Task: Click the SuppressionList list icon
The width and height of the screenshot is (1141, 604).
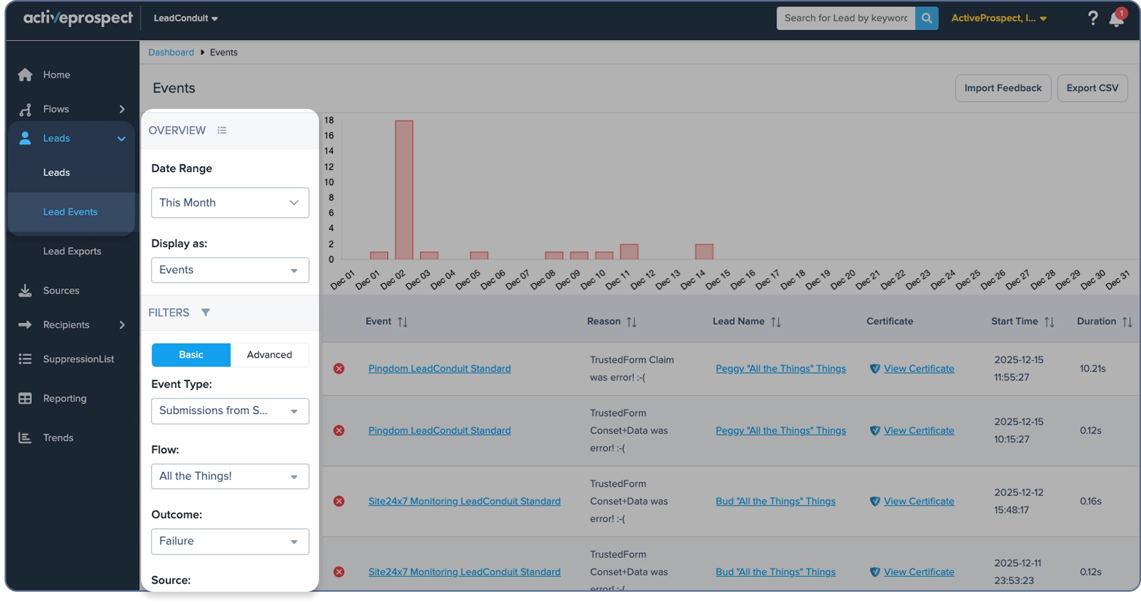Action: (25, 359)
